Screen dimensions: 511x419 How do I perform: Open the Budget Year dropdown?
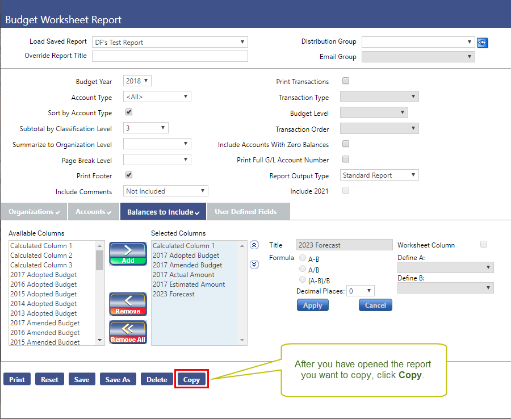[x=137, y=81]
